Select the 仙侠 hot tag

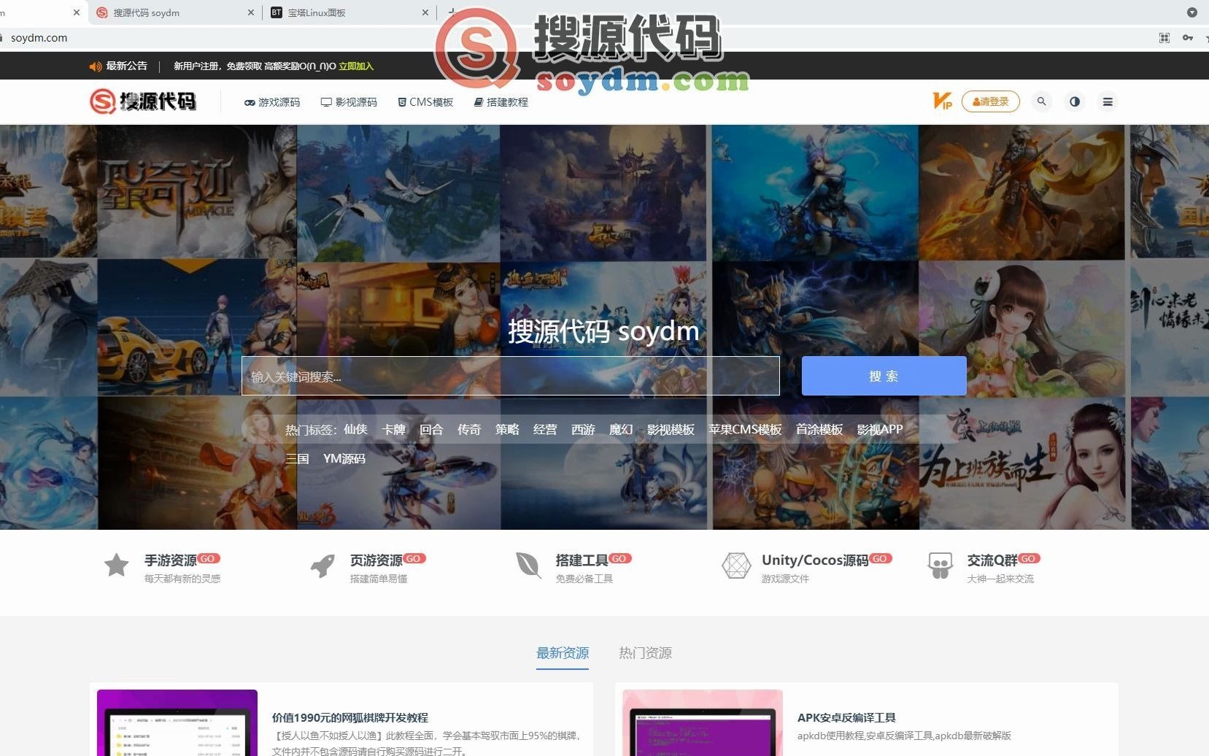click(355, 429)
